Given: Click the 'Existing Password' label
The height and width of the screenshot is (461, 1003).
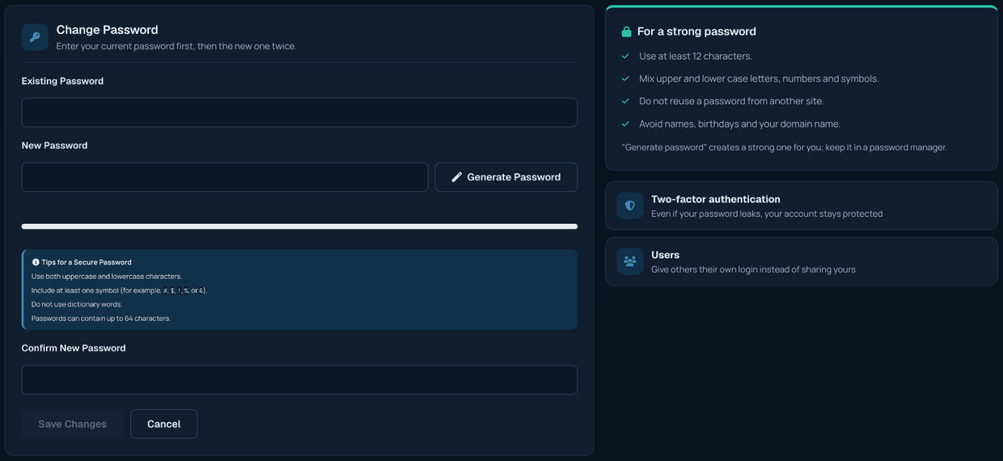Looking at the screenshot, I should point(62,81).
